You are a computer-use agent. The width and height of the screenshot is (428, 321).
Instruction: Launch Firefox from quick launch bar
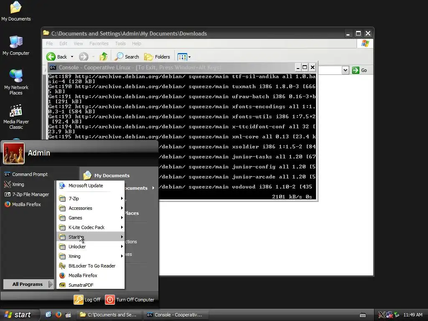(58, 315)
